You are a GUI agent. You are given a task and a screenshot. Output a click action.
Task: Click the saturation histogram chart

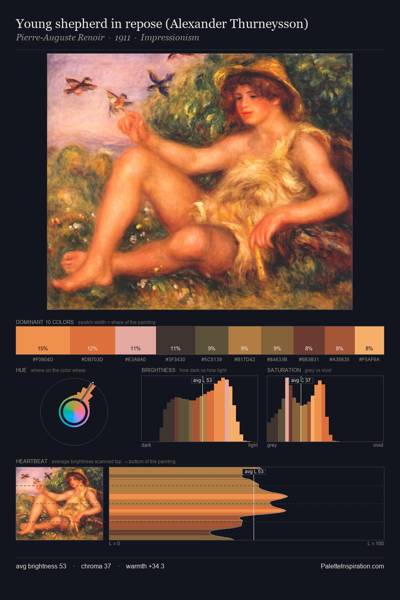coord(325,409)
